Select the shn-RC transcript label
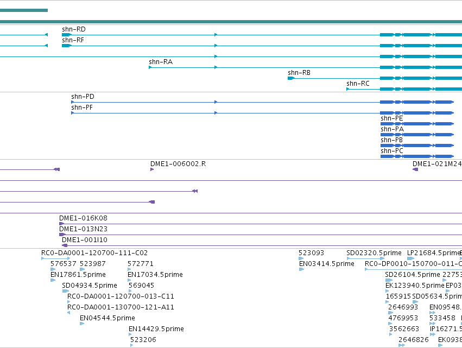 click(x=358, y=84)
